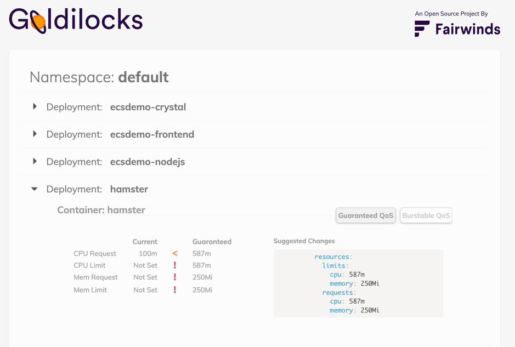Click the current CPU Request value '100m'
The height and width of the screenshot is (347, 515).
click(x=148, y=253)
